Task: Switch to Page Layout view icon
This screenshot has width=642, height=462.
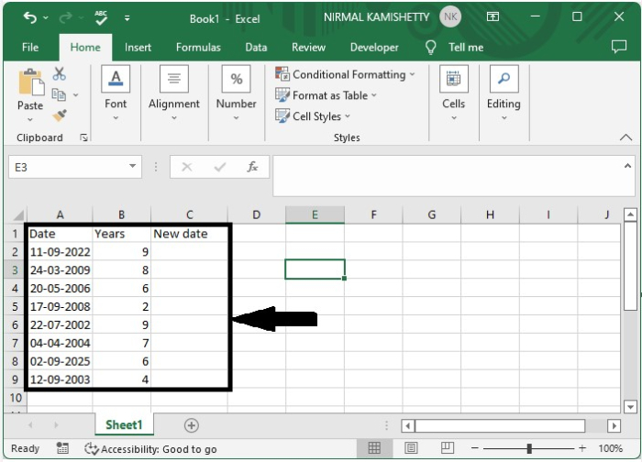Action: click(x=411, y=448)
